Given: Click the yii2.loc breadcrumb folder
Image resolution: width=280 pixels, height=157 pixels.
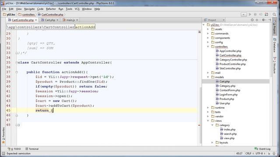Looking at the screenshot, I should [9, 14].
